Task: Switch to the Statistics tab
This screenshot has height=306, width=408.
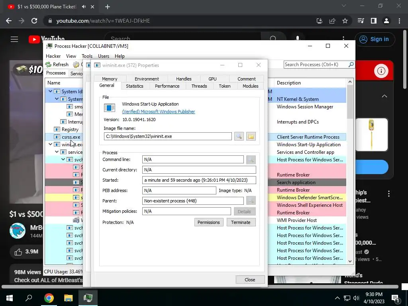Action: click(135, 86)
